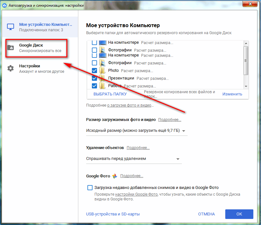Click the Синхронизировать все subtitle
The width and height of the screenshot is (261, 225).
pos(40,51)
